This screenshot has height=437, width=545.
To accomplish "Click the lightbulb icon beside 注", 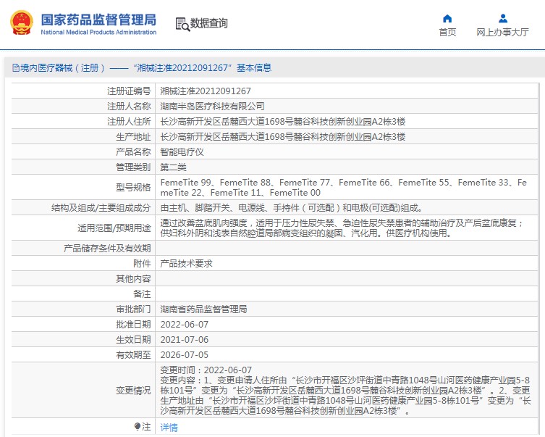I will click(x=138, y=426).
